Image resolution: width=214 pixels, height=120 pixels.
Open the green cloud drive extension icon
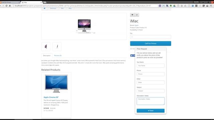click(175, 6)
